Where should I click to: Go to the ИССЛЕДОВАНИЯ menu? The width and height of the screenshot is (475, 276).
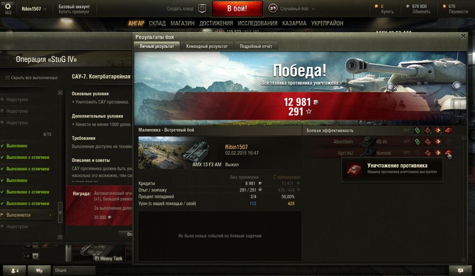pos(258,23)
